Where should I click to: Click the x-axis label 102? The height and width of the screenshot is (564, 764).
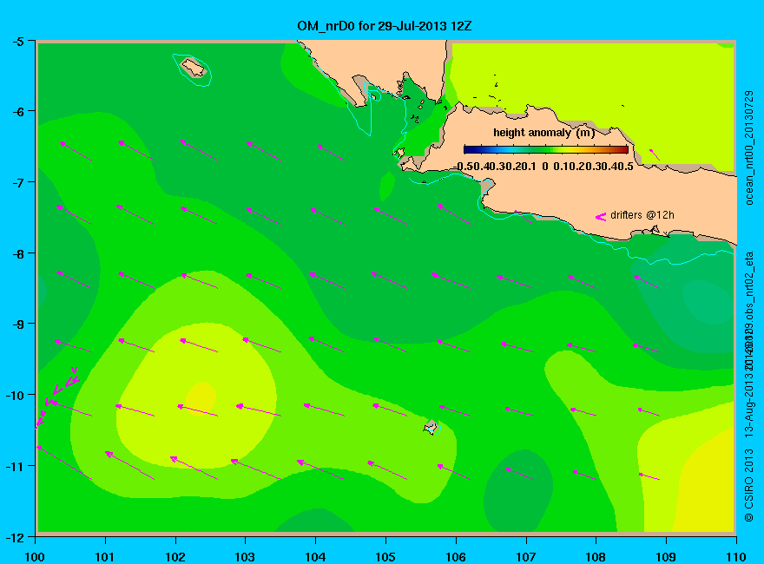tap(175, 557)
